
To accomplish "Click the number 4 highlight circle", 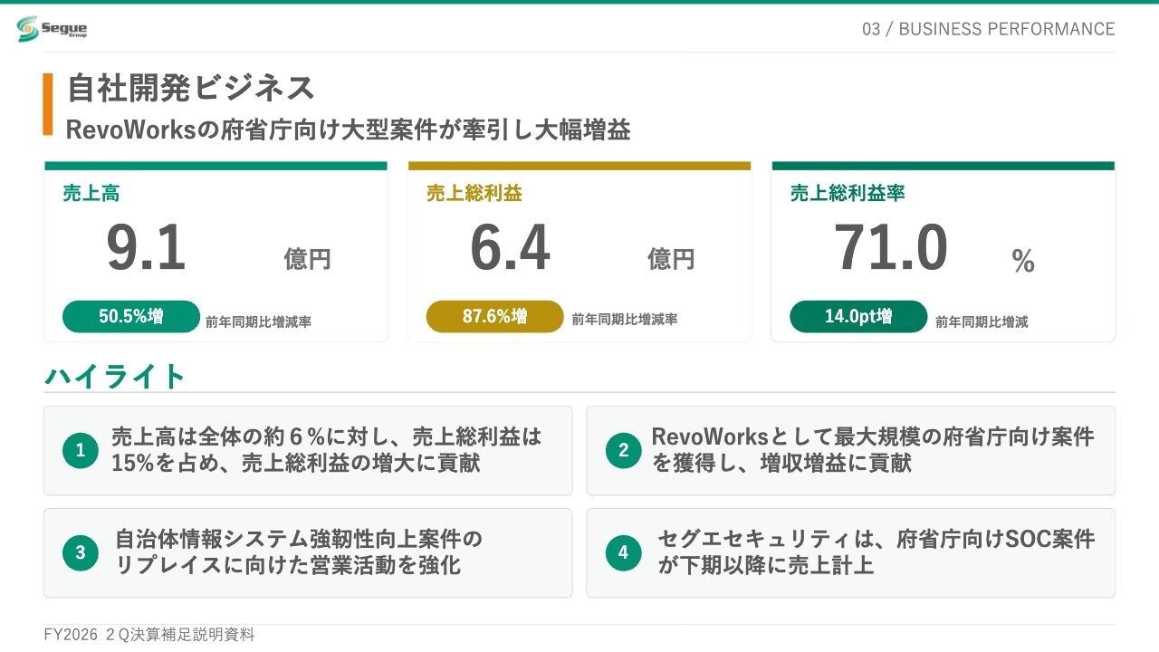I will (x=623, y=552).
